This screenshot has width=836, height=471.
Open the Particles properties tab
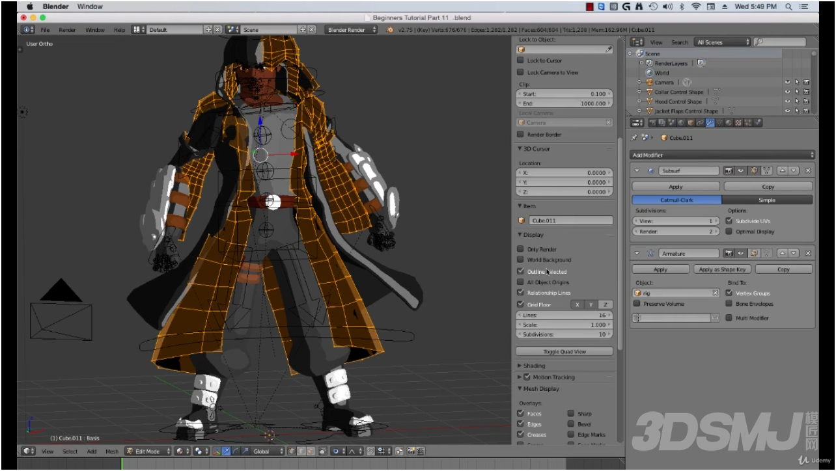tap(748, 122)
